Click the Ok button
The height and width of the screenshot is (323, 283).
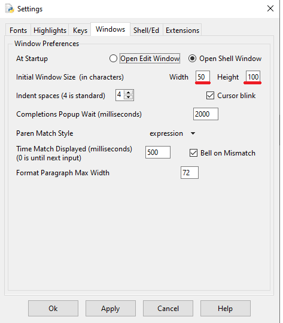53,309
